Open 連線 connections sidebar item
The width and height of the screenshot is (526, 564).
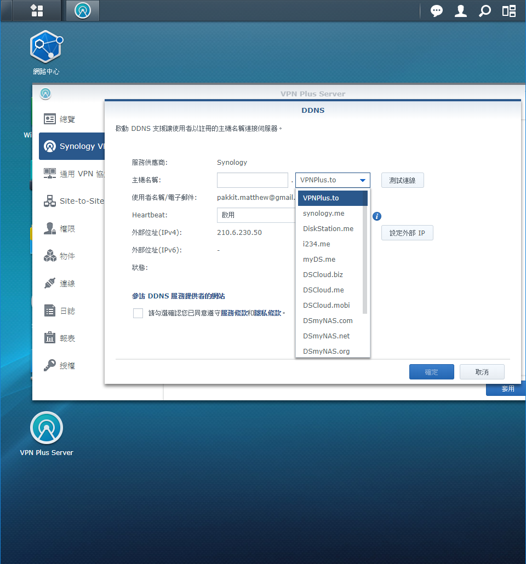pos(72,284)
